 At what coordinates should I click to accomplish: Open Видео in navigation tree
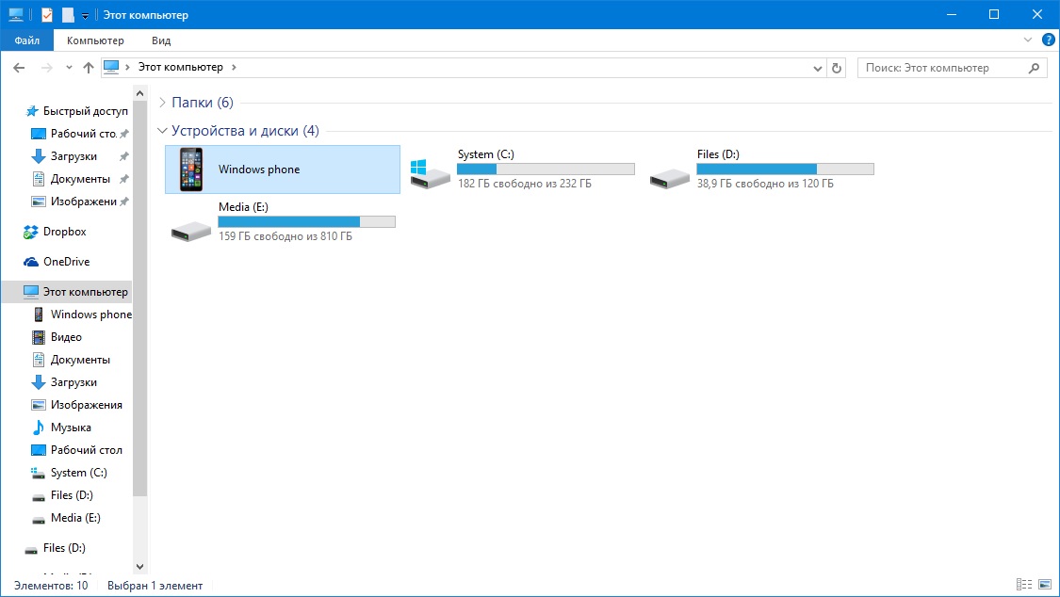pyautogui.click(x=66, y=337)
